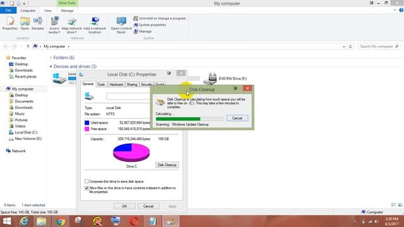
Task: Click the drive label input field
Action: click(128, 96)
